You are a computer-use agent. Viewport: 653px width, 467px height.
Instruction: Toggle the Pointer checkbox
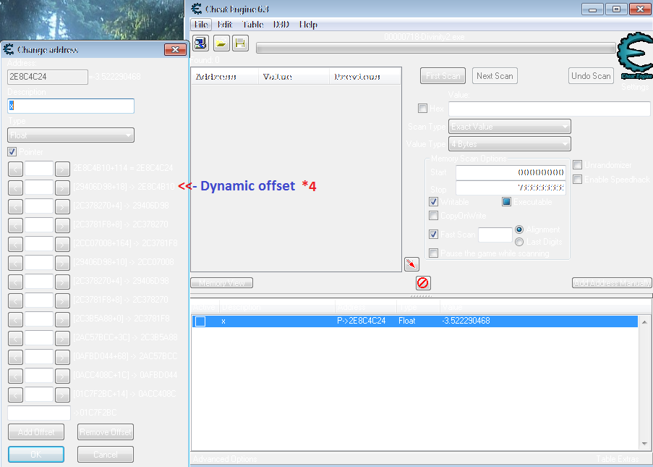12,152
